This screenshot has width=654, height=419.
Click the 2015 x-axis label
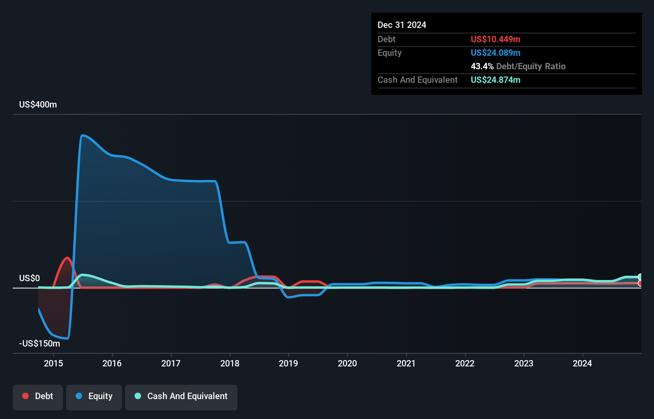53,363
